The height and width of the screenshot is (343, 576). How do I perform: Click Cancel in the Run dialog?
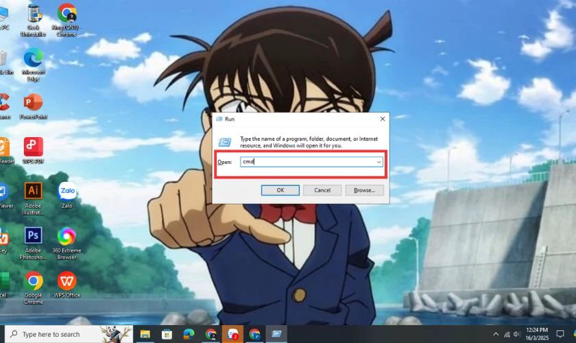point(322,190)
